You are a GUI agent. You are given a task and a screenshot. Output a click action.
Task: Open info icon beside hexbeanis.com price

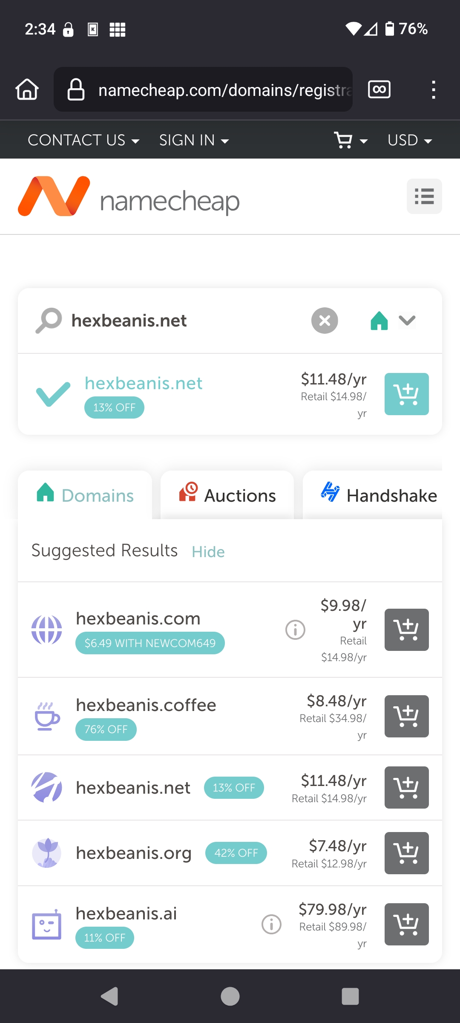[295, 630]
